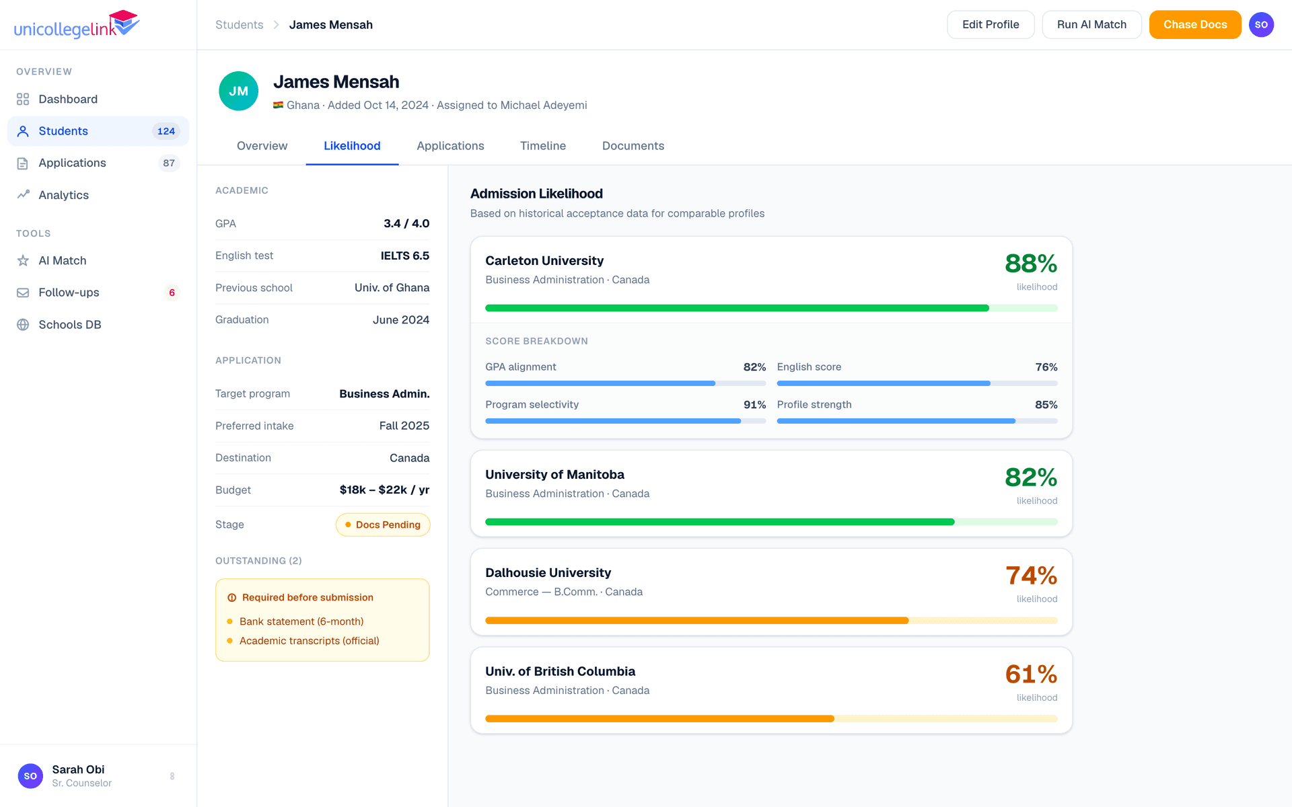Open Dashboard in the sidebar
Viewport: 1292px width, 807px height.
click(x=98, y=100)
